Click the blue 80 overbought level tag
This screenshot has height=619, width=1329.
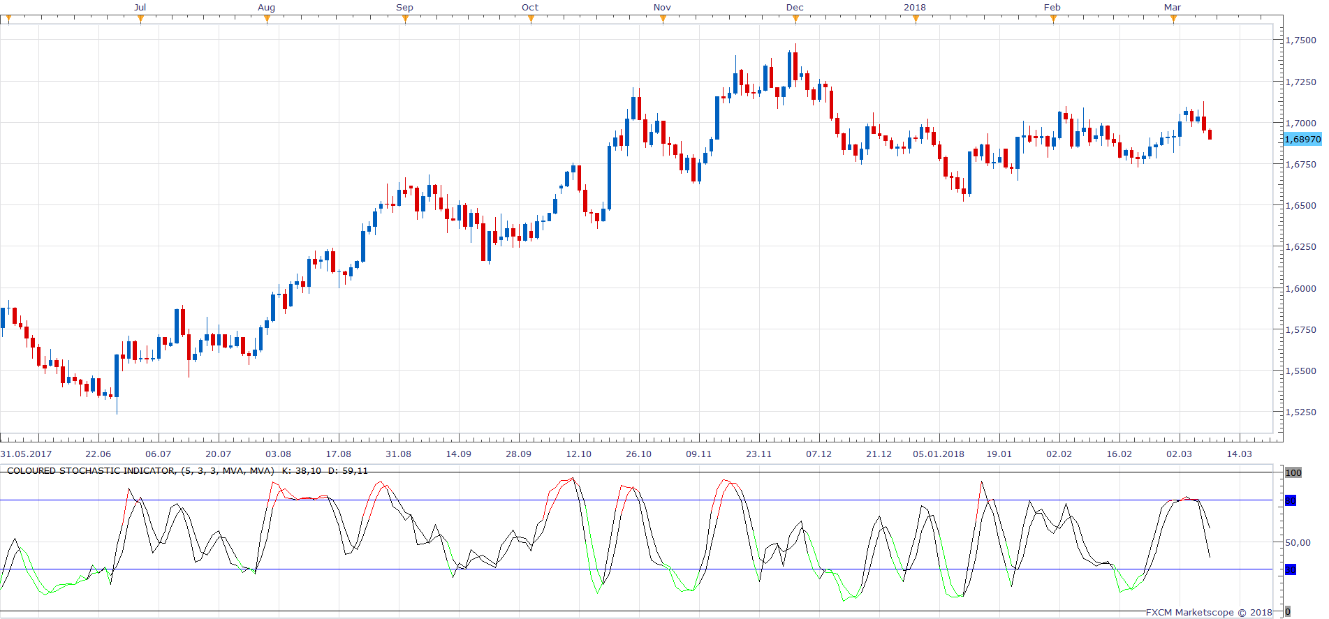click(x=1291, y=500)
